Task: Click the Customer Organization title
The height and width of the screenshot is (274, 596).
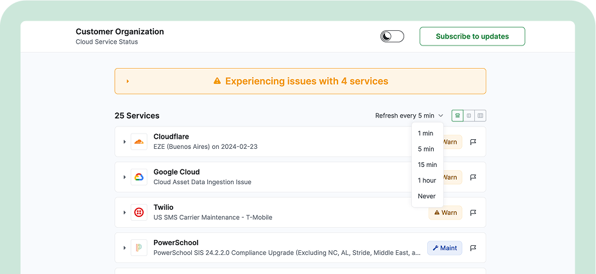Action: pos(120,31)
